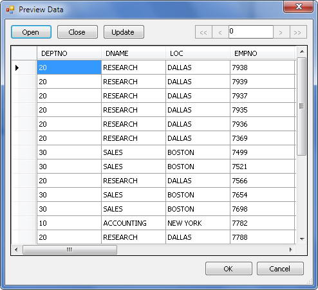Click DEPTNO 30 cell in row 7499
The width and height of the screenshot is (318, 290).
tap(69, 152)
